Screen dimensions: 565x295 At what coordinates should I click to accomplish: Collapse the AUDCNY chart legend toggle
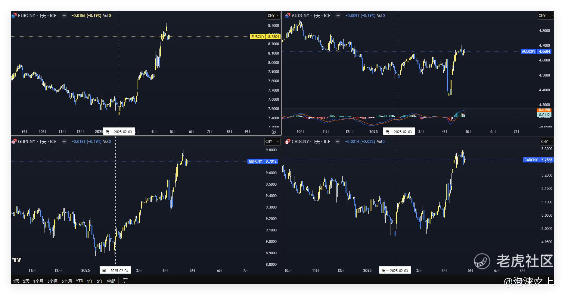pos(338,16)
